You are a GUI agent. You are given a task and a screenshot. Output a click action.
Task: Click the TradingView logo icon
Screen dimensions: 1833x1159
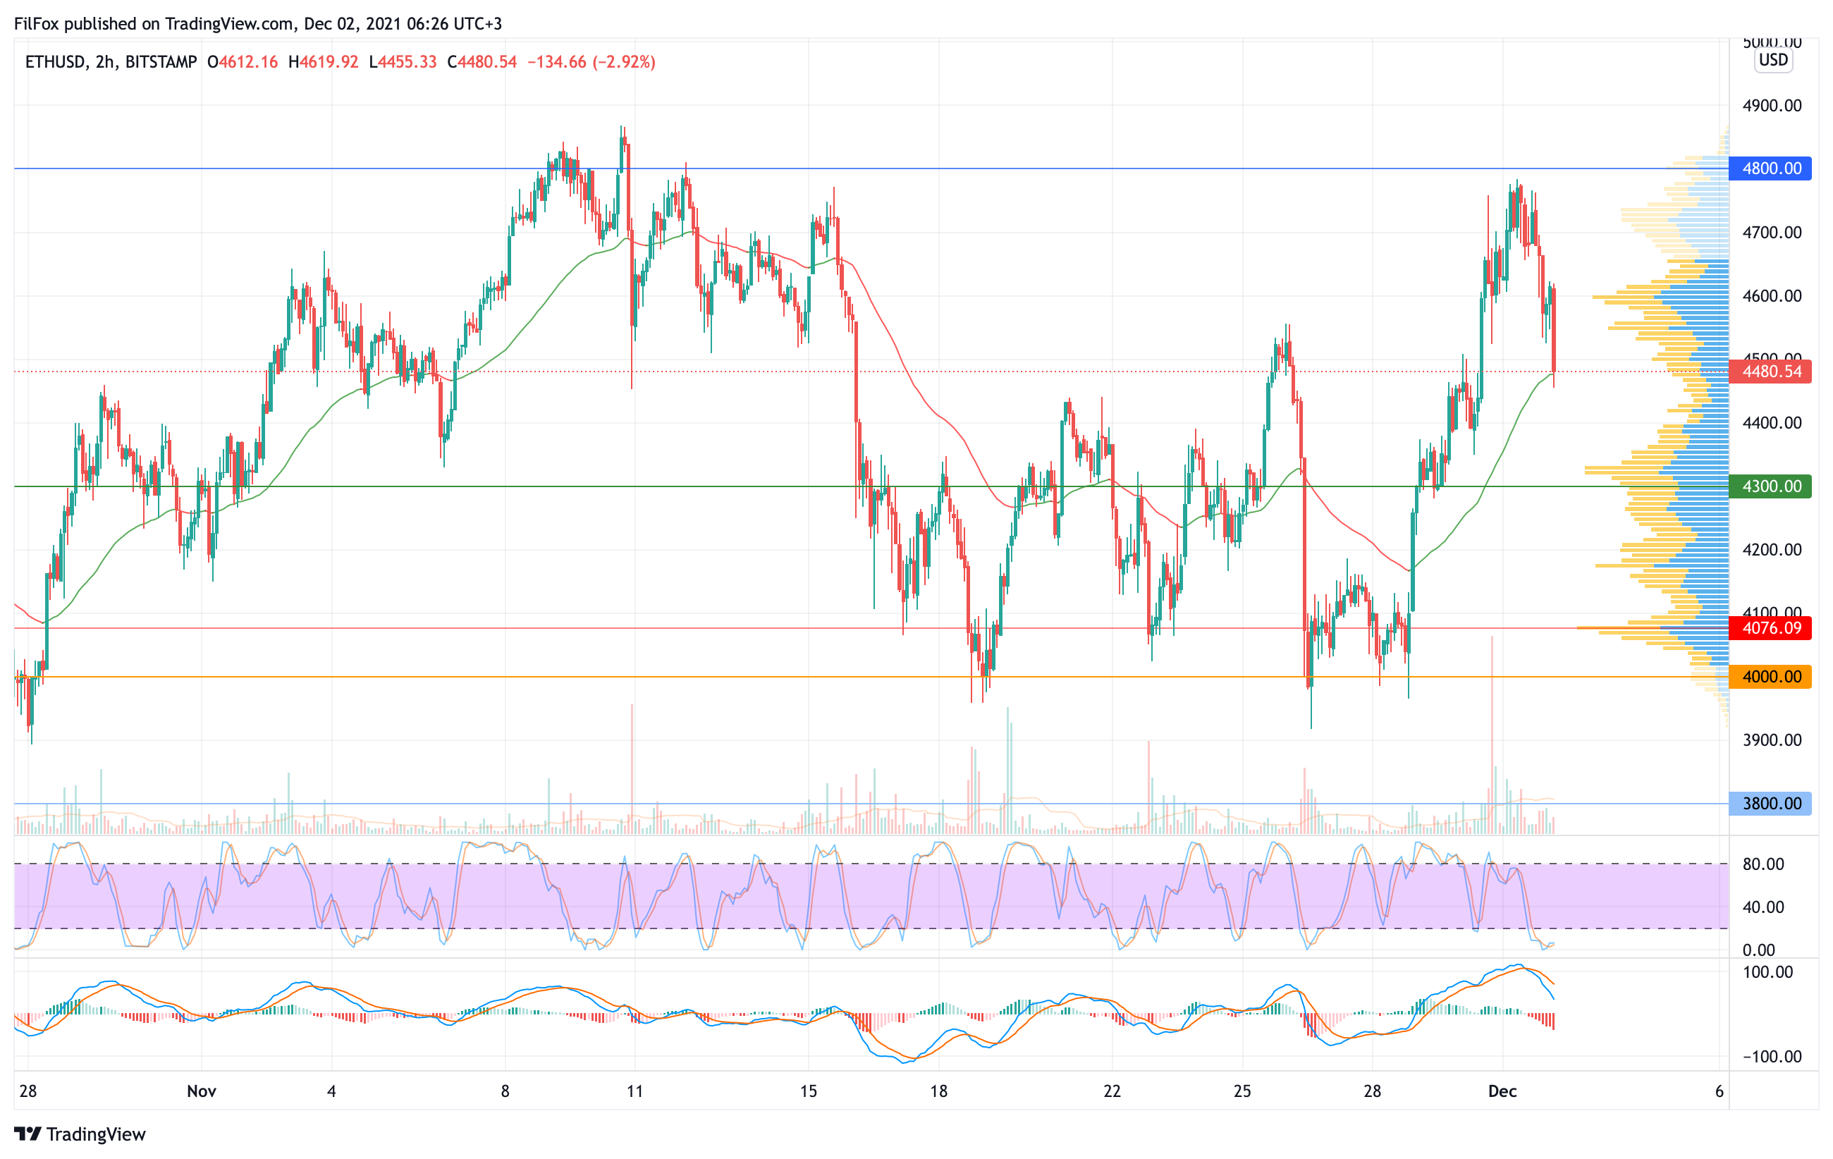tap(27, 1134)
